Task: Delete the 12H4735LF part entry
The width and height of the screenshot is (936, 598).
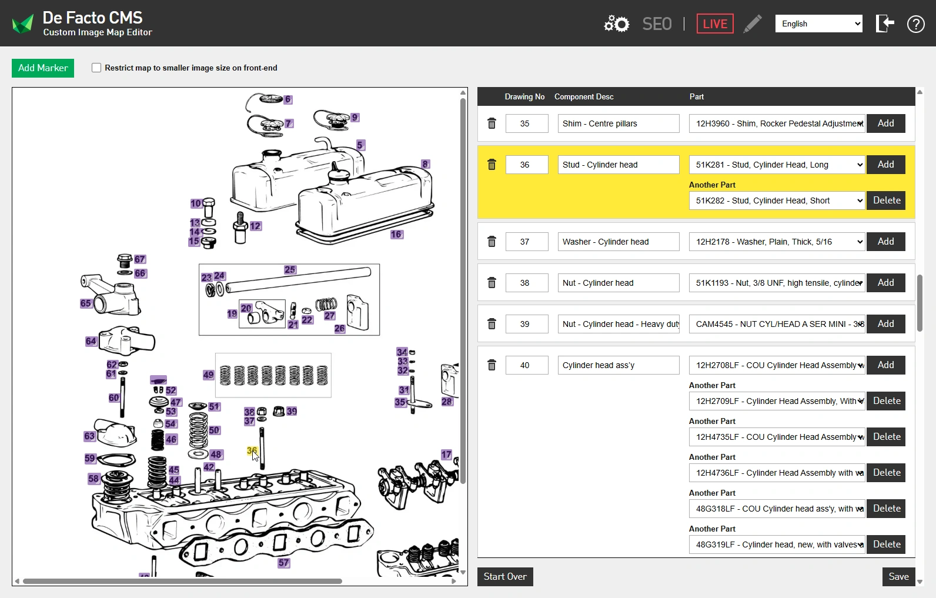Action: coord(886,437)
